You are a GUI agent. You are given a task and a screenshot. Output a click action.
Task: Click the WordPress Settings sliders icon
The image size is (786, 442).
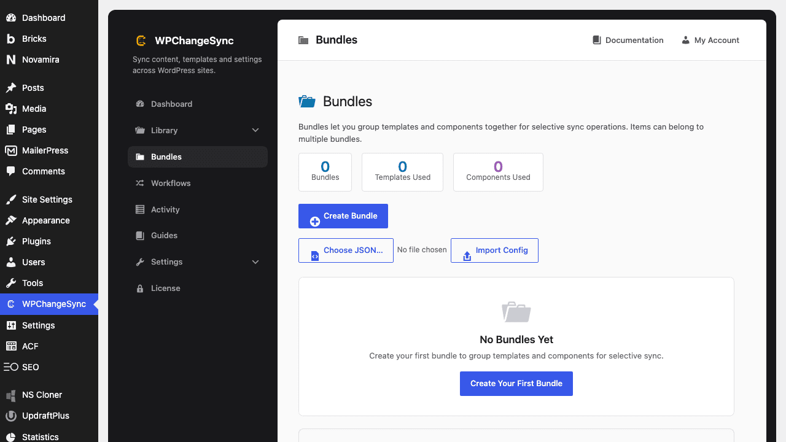click(11, 325)
